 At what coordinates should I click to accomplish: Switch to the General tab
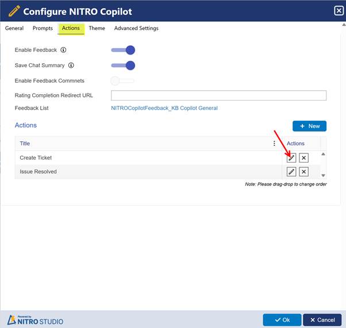[x=14, y=28]
